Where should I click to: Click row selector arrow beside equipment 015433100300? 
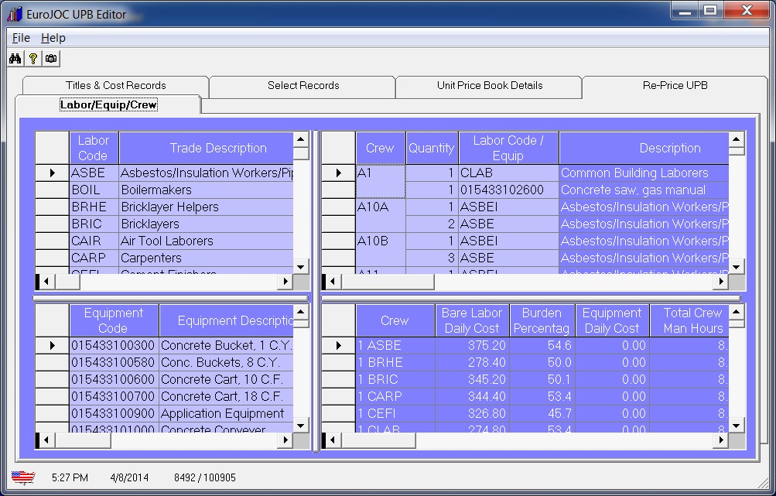pos(52,346)
